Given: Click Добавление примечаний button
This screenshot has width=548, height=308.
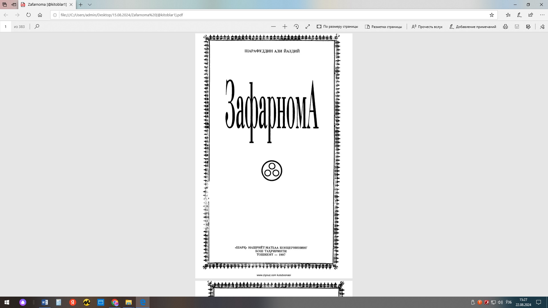Looking at the screenshot, I should click(x=473, y=27).
